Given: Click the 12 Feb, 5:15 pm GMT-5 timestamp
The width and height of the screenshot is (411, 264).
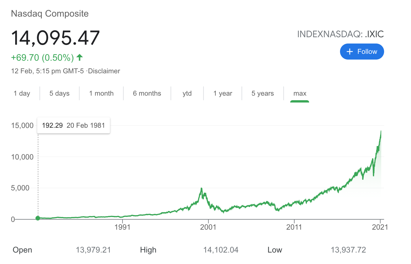Looking at the screenshot, I should (x=48, y=71).
